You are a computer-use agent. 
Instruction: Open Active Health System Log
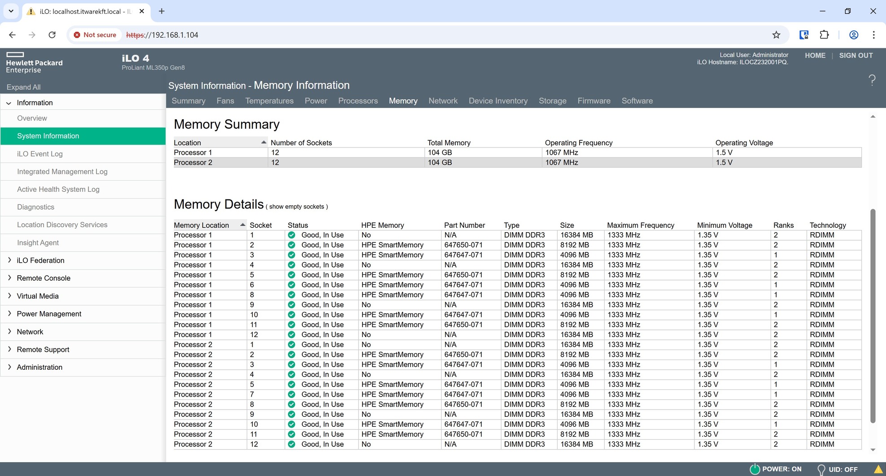[x=83, y=190]
